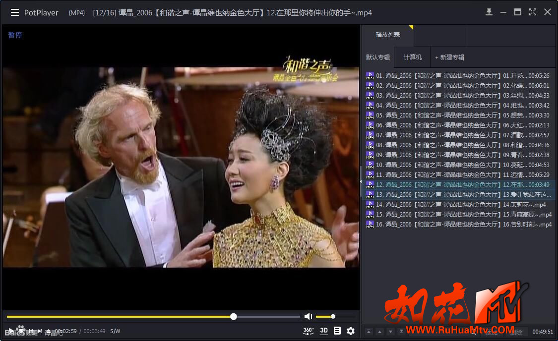558x341 pixels.
Task: Select playlist item 03.丝绸
Action: click(459, 96)
